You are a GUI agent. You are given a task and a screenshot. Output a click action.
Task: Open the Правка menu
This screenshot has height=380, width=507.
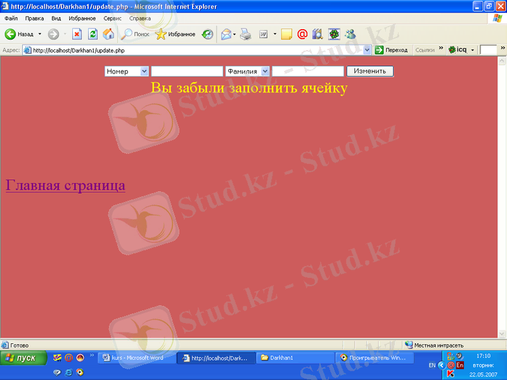click(34, 18)
